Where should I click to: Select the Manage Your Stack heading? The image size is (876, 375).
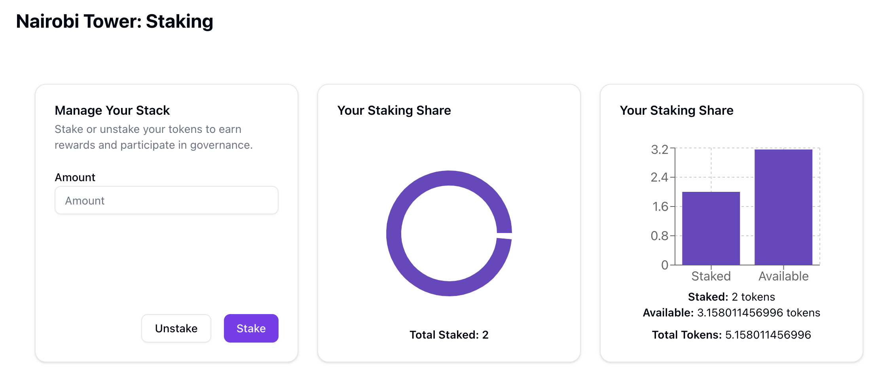coord(112,110)
